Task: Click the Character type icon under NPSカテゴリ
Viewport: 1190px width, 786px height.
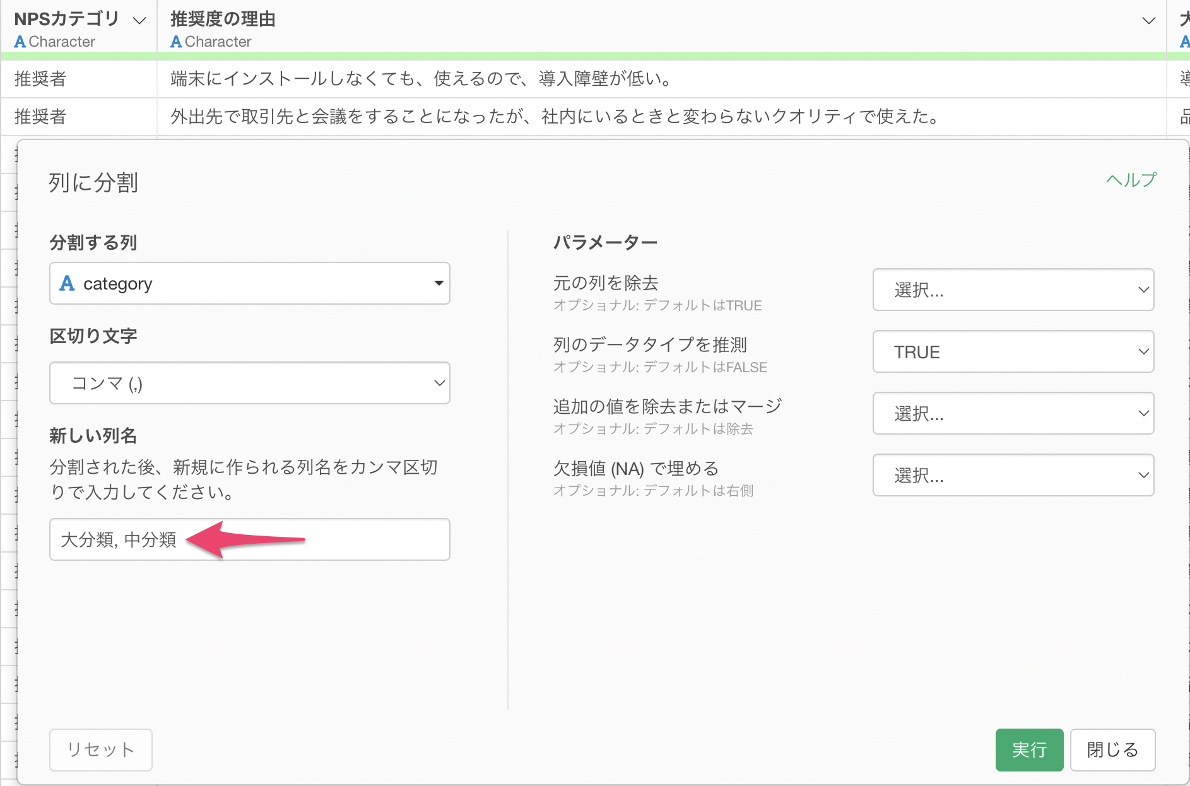Action: [20, 42]
